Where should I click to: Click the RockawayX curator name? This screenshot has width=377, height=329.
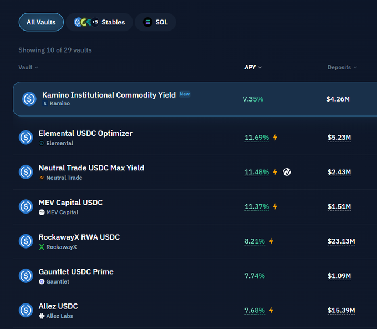pos(62,247)
